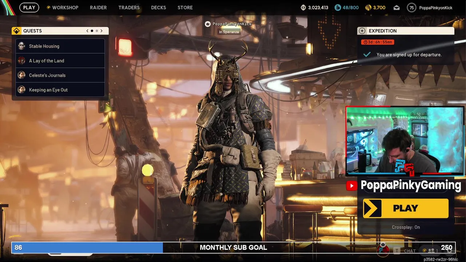466x262 pixels.
Task: Click the Crossplay: On setting text
Action: click(x=406, y=227)
